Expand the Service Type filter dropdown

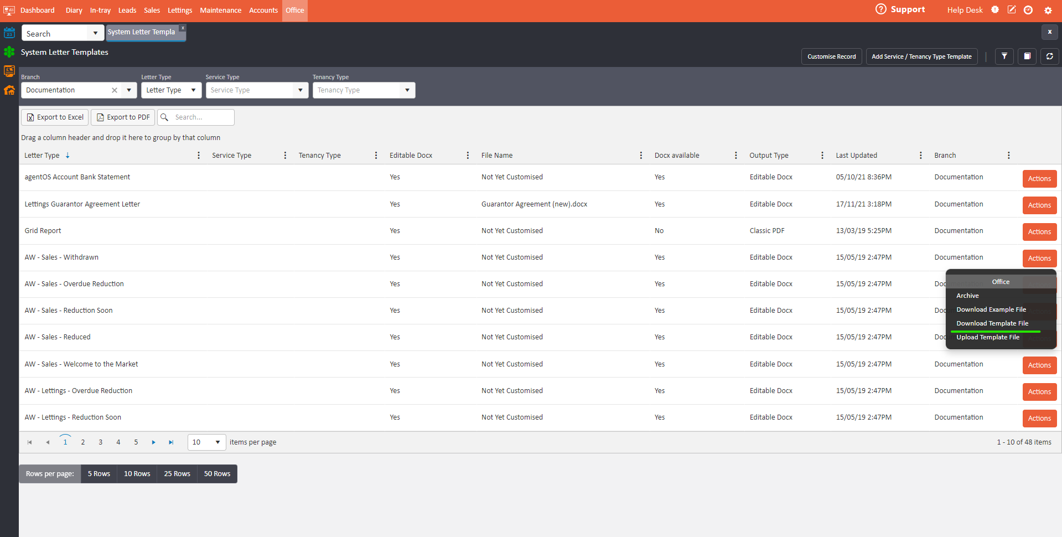(x=301, y=90)
